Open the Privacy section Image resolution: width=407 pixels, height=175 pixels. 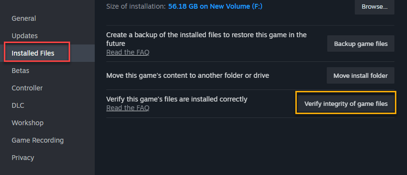(x=23, y=158)
